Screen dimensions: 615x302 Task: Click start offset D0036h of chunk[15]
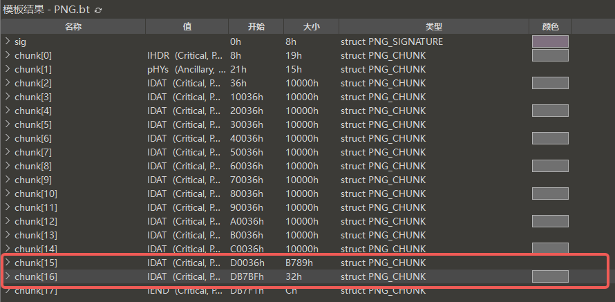(x=246, y=263)
